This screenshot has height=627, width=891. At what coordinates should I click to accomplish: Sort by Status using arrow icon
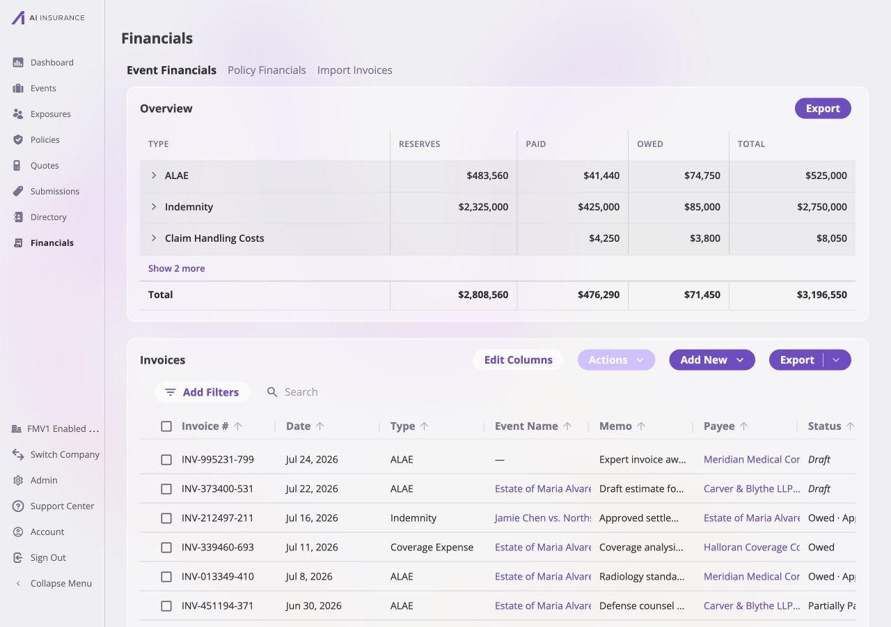[850, 426]
